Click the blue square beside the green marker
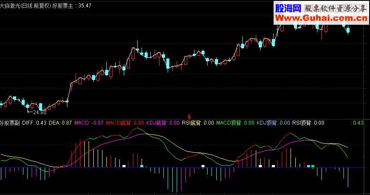This screenshot has width=370, height=195. 308,166
